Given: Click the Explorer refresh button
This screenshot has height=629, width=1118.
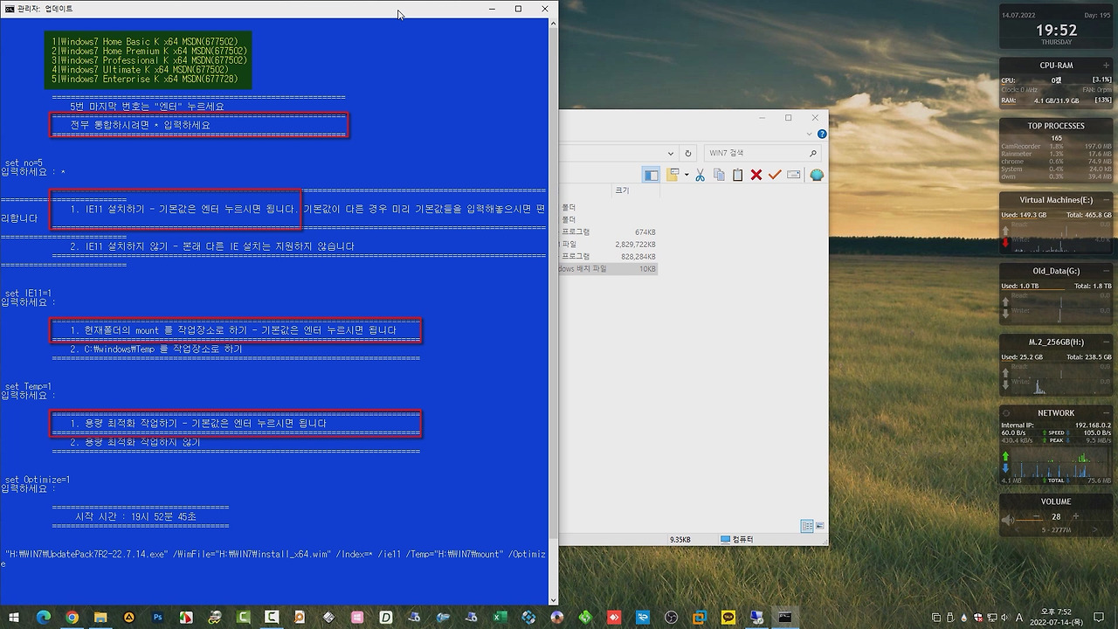Looking at the screenshot, I should pyautogui.click(x=688, y=153).
